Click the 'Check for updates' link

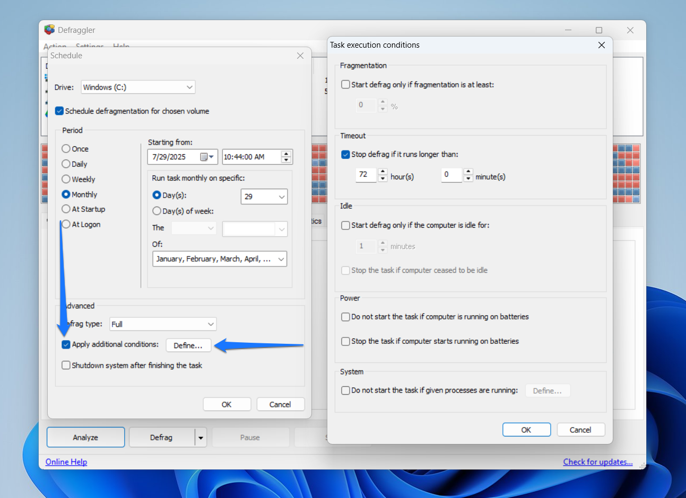click(598, 461)
